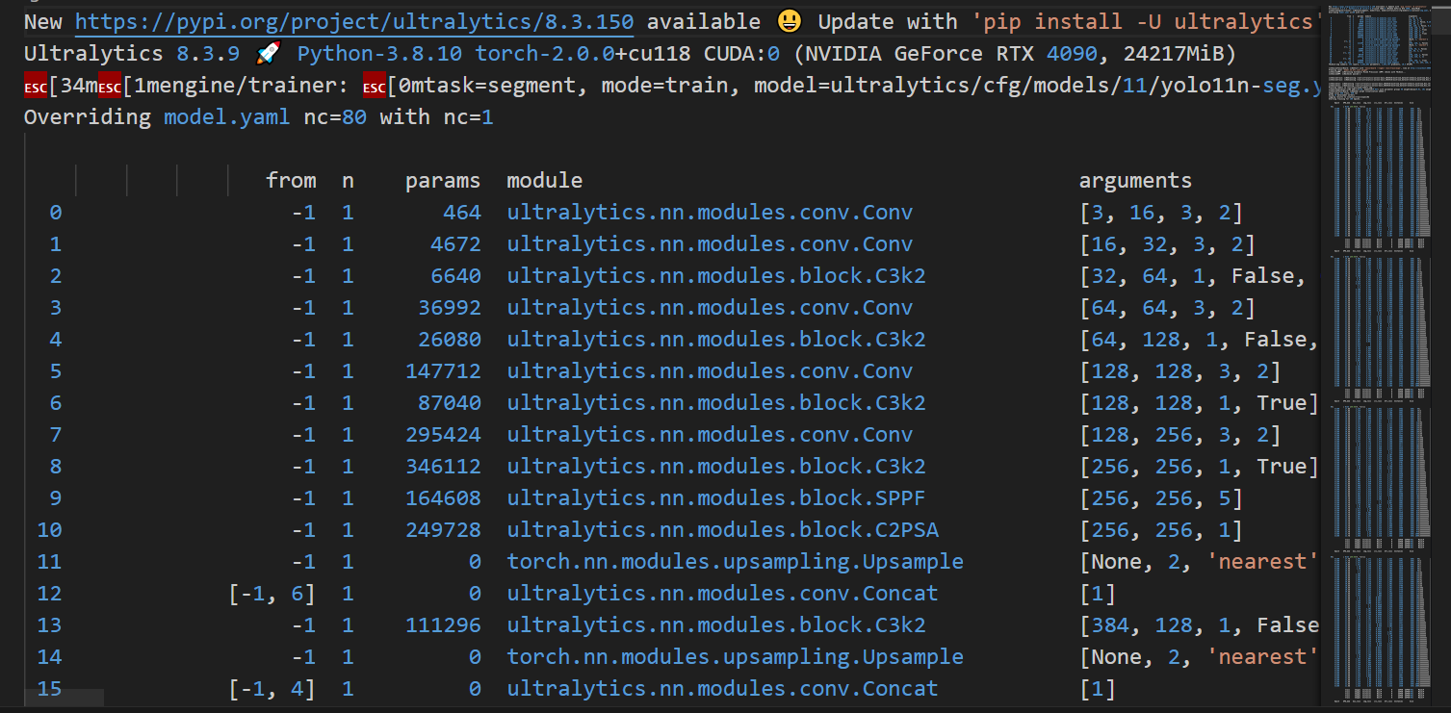Click the Upsample module text in row 11
The width and height of the screenshot is (1451, 713).
click(736, 562)
